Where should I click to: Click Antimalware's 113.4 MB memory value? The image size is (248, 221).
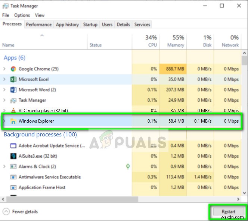tap(175, 177)
